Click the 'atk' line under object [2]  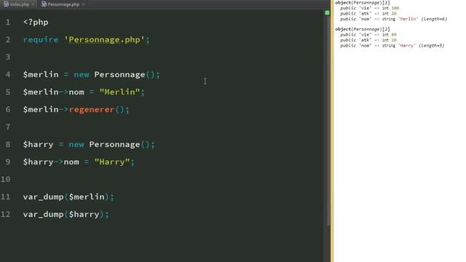(x=368, y=40)
